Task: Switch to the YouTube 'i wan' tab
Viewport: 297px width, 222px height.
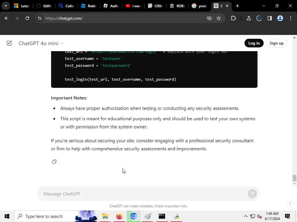Action: [x=133, y=6]
